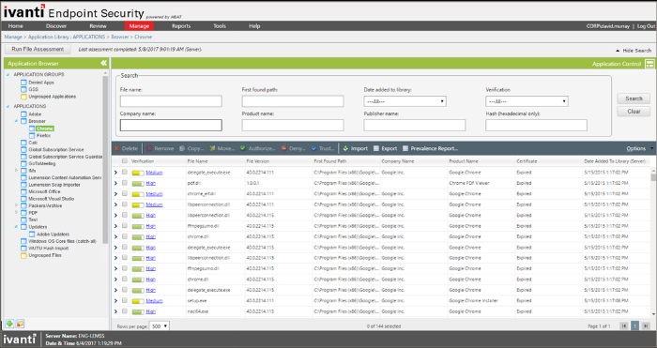Expand the setup.exe row details
657x348 pixels.
coord(115,301)
